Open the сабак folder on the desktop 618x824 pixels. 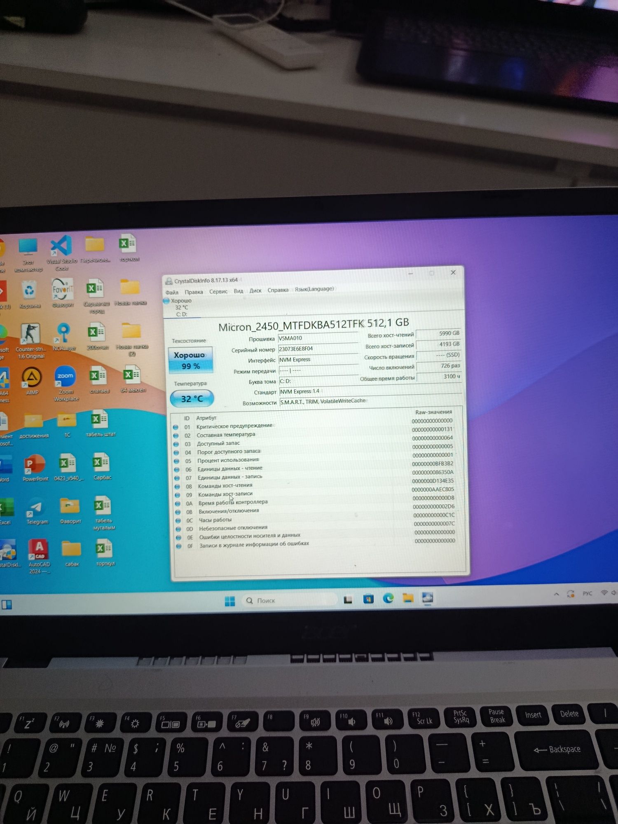(x=71, y=554)
